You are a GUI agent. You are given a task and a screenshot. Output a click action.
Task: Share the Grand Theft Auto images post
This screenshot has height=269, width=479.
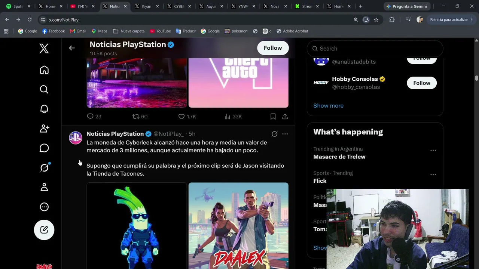[285, 117]
